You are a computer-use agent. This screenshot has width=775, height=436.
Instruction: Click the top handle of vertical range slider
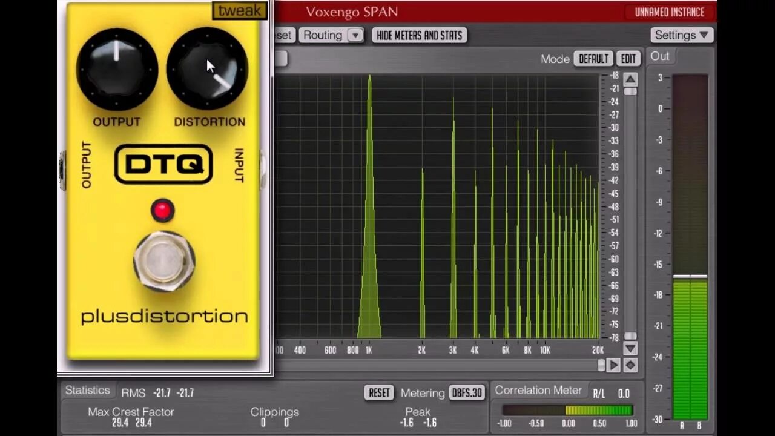[630, 91]
